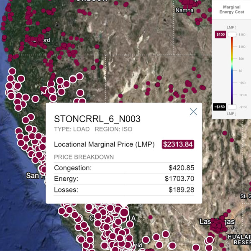Screen dimensions: 251x251
Task: Click the rainbow LMP color scale bar
Action: 232,70
